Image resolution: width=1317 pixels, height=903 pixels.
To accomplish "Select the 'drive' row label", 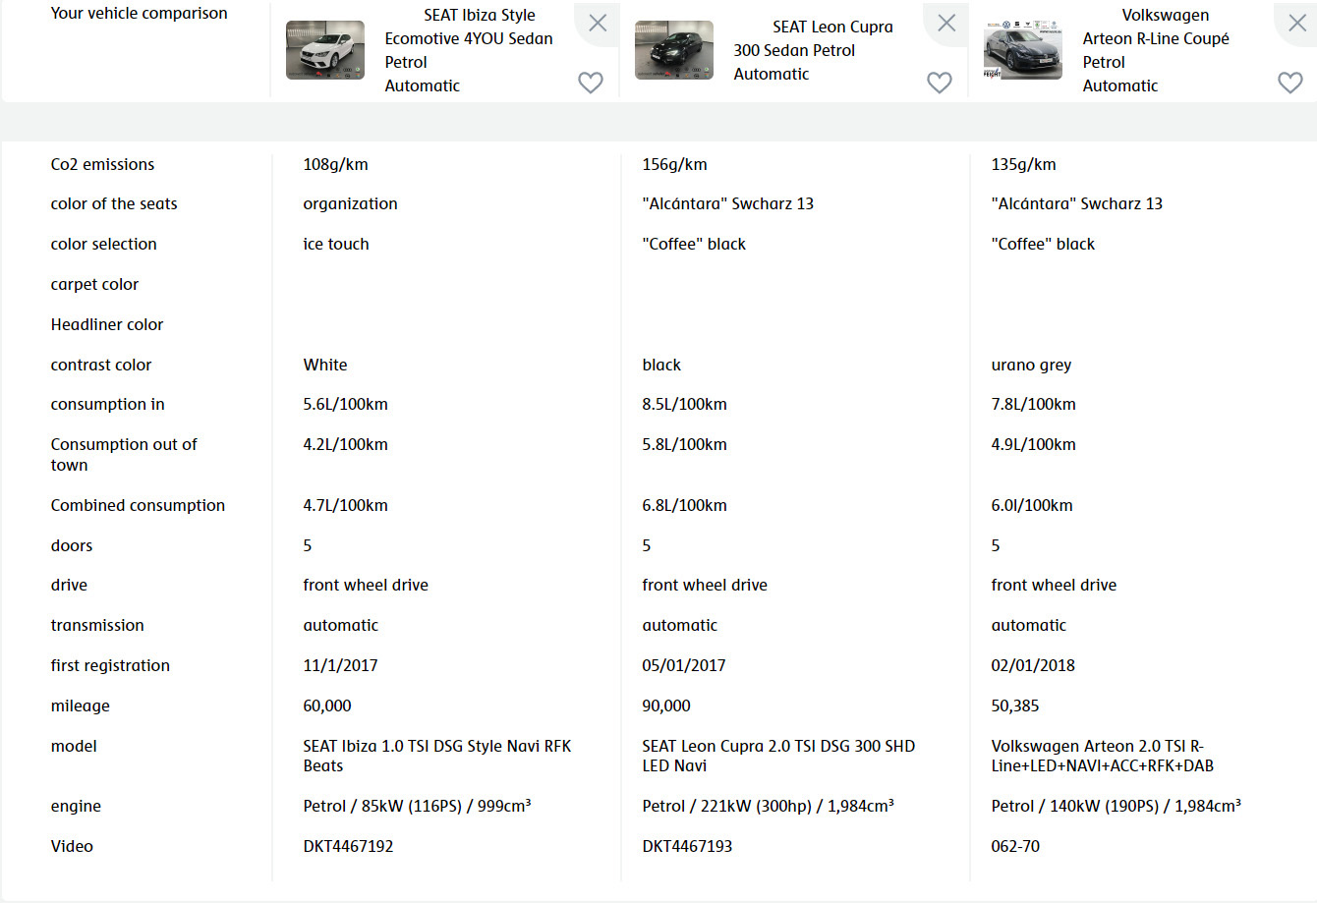I will pyautogui.click(x=69, y=585).
